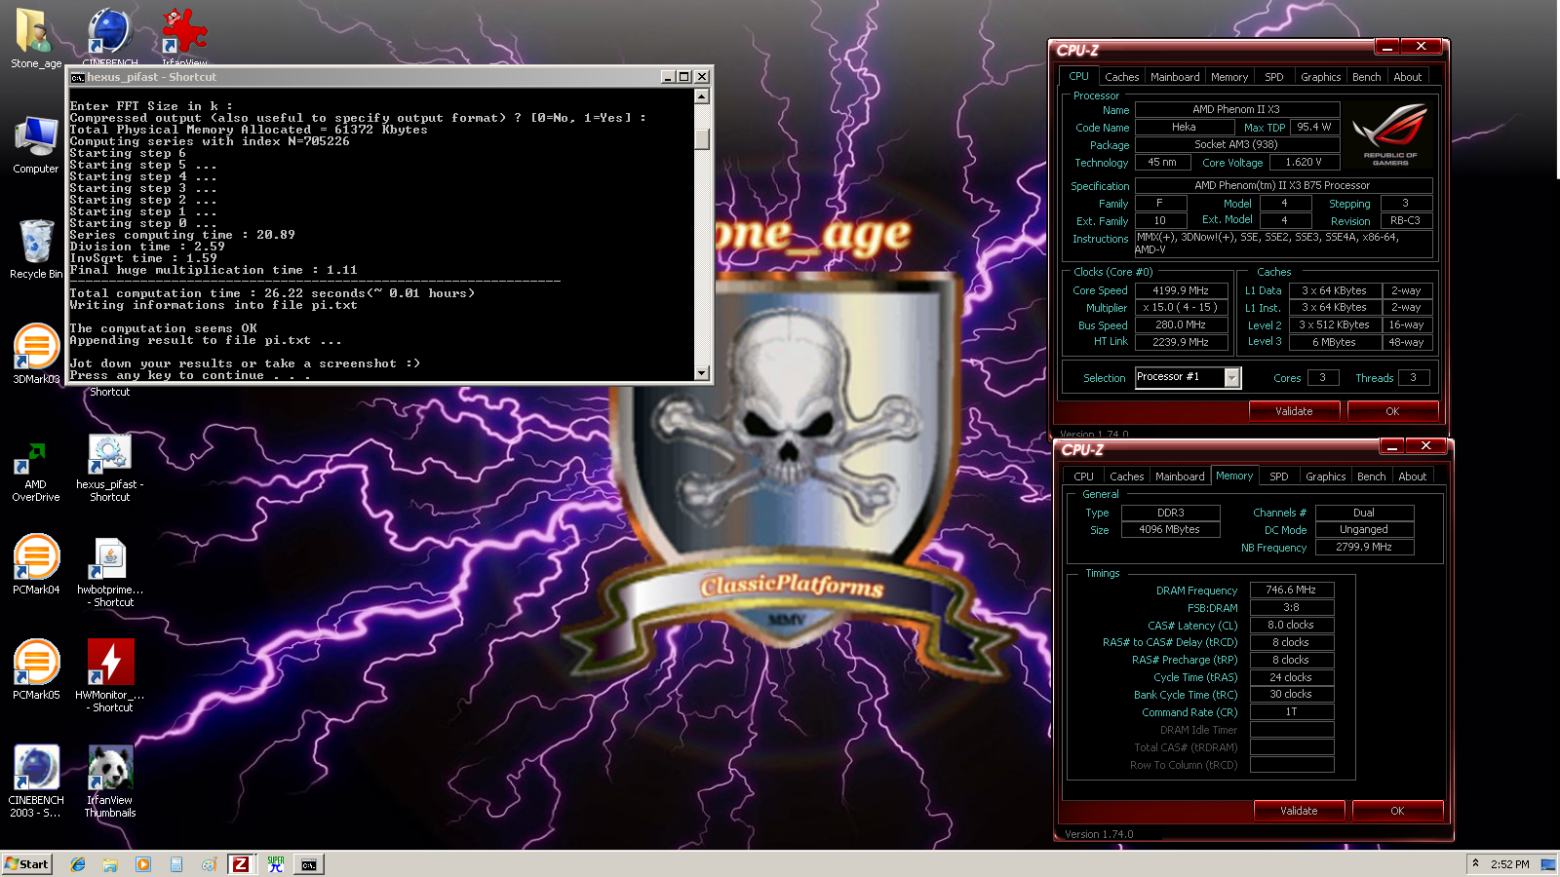Click the console scrollbar up arrow

click(701, 96)
